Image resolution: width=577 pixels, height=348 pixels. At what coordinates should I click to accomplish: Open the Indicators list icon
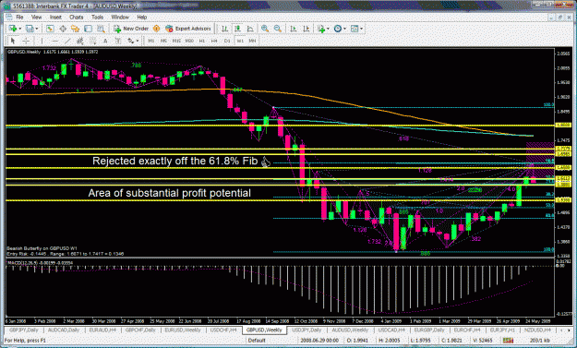pyautogui.click(x=321, y=29)
